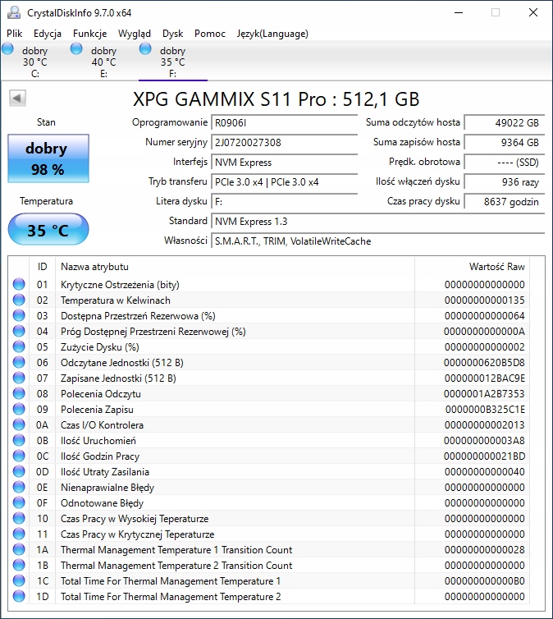Select drive E: status orb icon

[x=77, y=49]
